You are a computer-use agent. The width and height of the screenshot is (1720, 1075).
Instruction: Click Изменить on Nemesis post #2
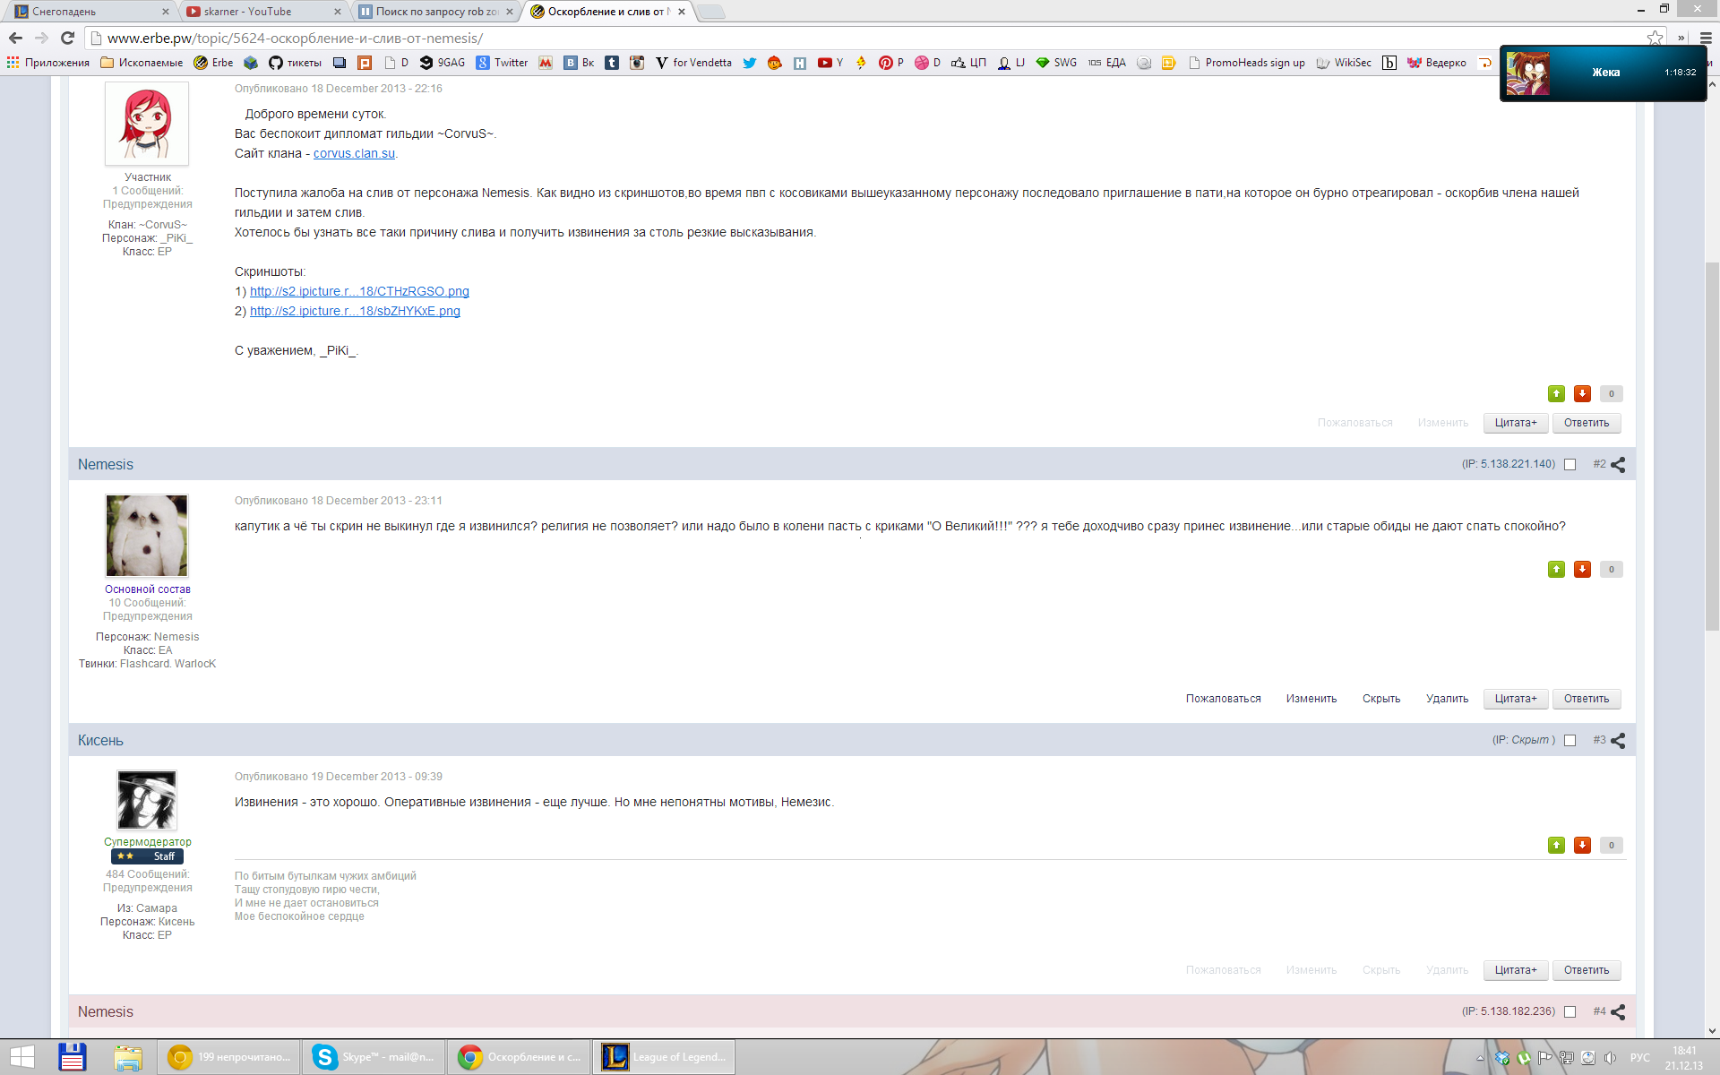pos(1311,699)
